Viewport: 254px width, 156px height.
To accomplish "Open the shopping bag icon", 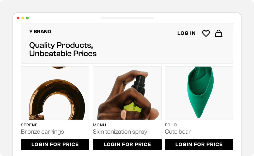I will pos(219,33).
